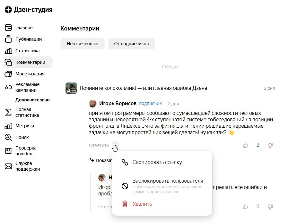Like Игорь Борисов's comment with thumbs up
306x223 pixels.
coord(245,145)
